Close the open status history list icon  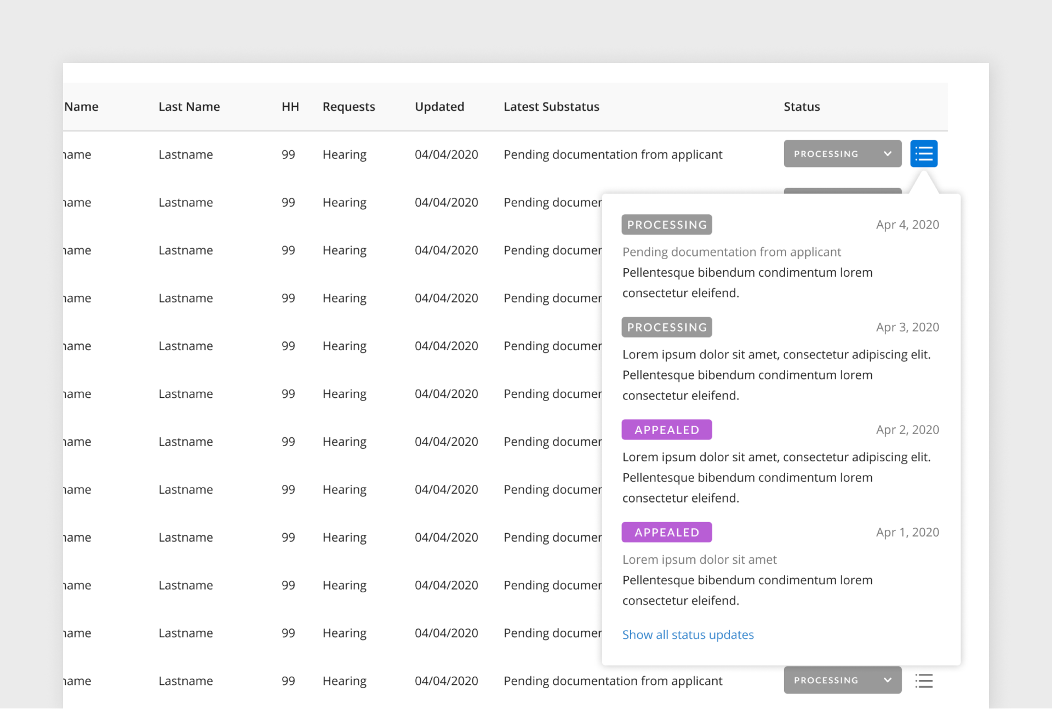pyautogui.click(x=924, y=153)
